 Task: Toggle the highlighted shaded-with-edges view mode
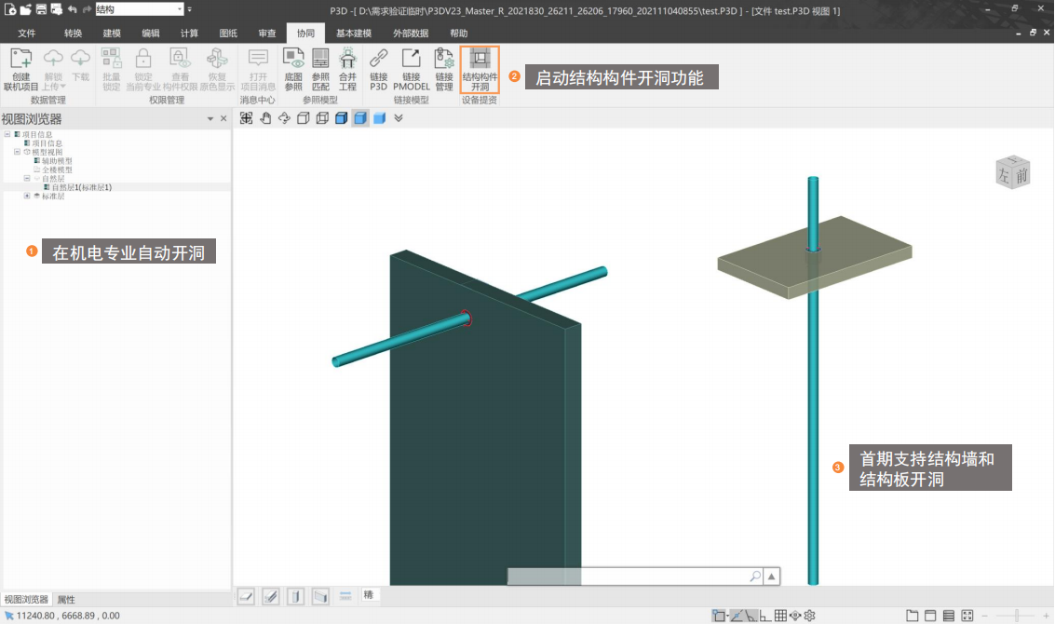coord(360,118)
